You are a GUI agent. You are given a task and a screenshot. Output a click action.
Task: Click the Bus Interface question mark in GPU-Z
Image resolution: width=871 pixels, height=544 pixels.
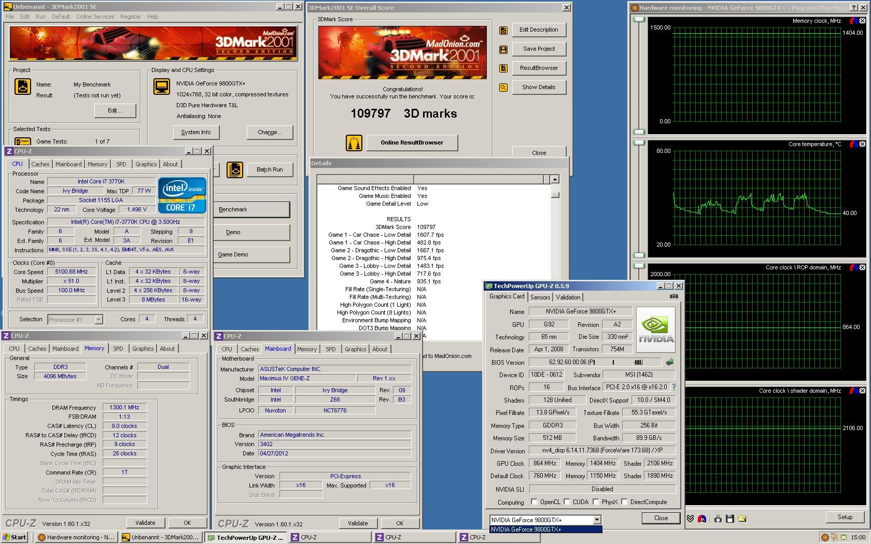click(x=673, y=387)
